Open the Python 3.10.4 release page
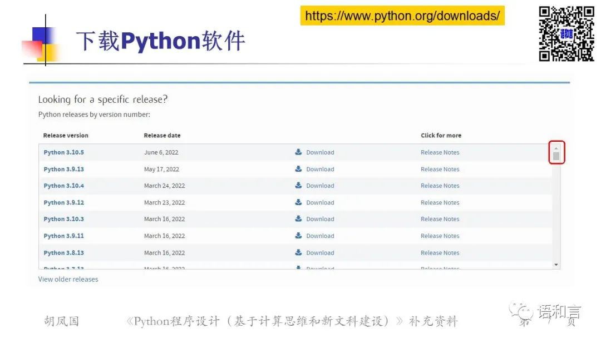This screenshot has height=338, width=601. pyautogui.click(x=63, y=186)
